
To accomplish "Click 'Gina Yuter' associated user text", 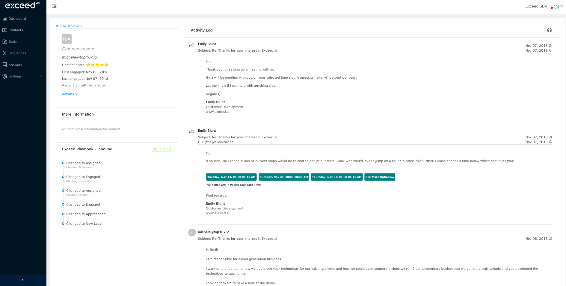I will (x=98, y=85).
